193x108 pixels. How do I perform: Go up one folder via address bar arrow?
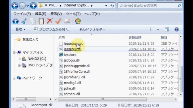33,5
